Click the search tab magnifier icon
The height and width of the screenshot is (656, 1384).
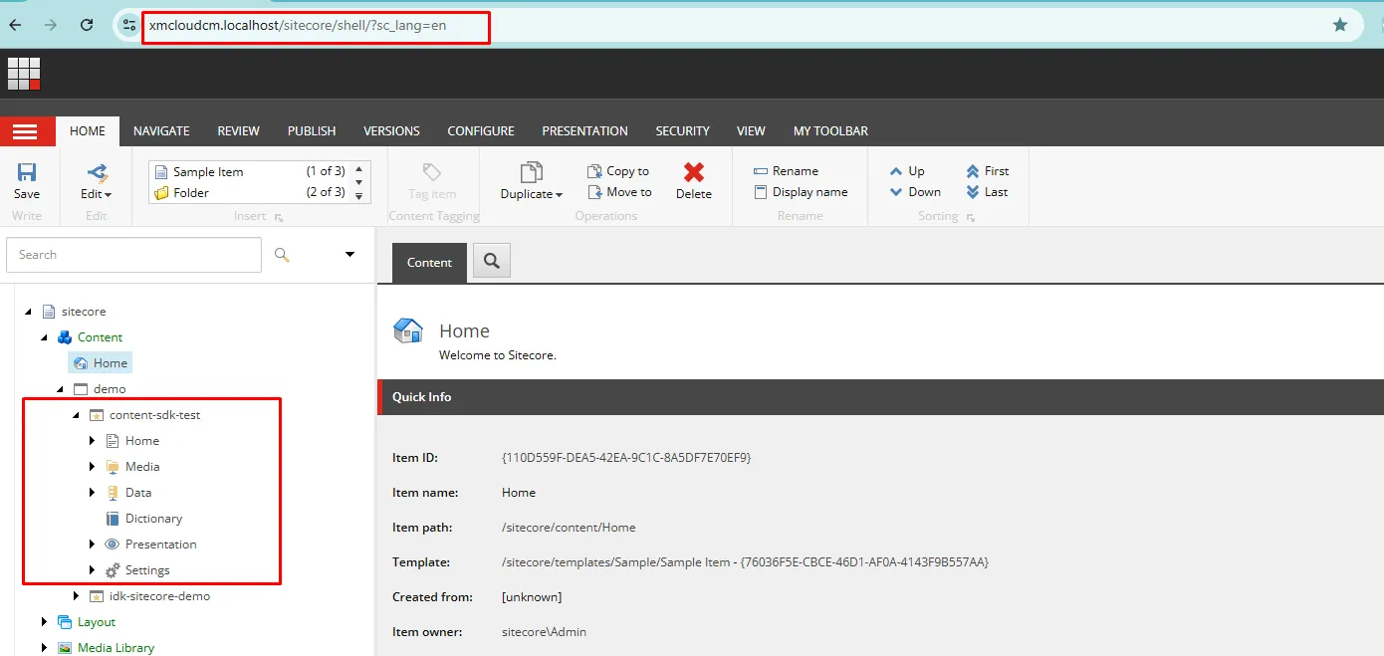pos(491,262)
